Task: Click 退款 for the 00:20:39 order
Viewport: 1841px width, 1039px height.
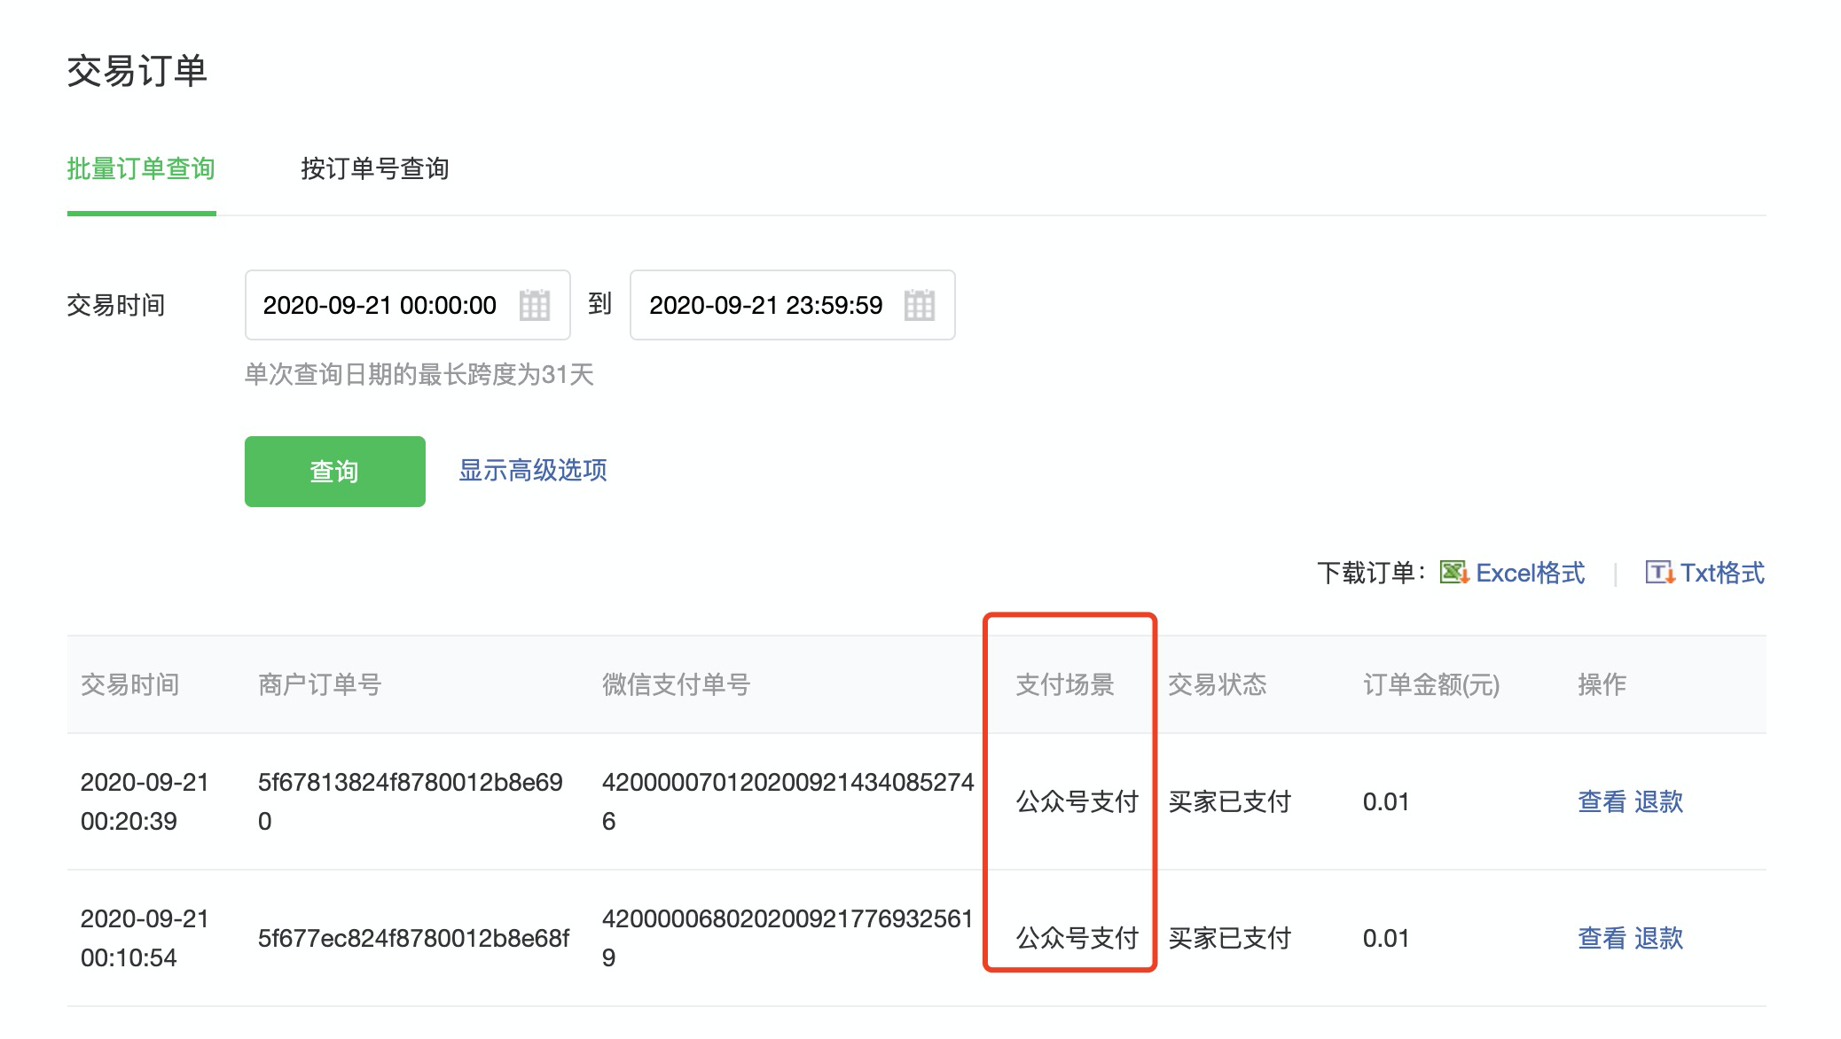Action: (x=1658, y=801)
